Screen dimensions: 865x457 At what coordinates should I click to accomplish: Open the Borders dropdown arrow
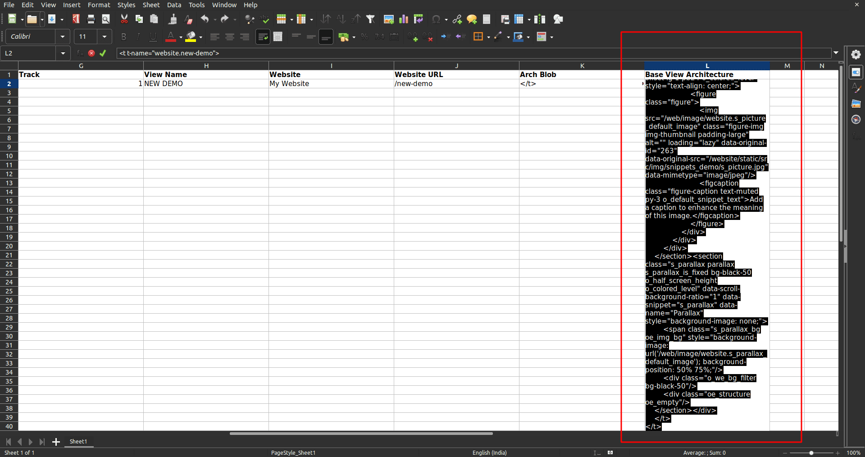click(488, 37)
